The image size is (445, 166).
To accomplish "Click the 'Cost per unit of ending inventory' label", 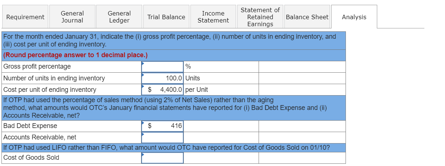I will click(x=50, y=90).
